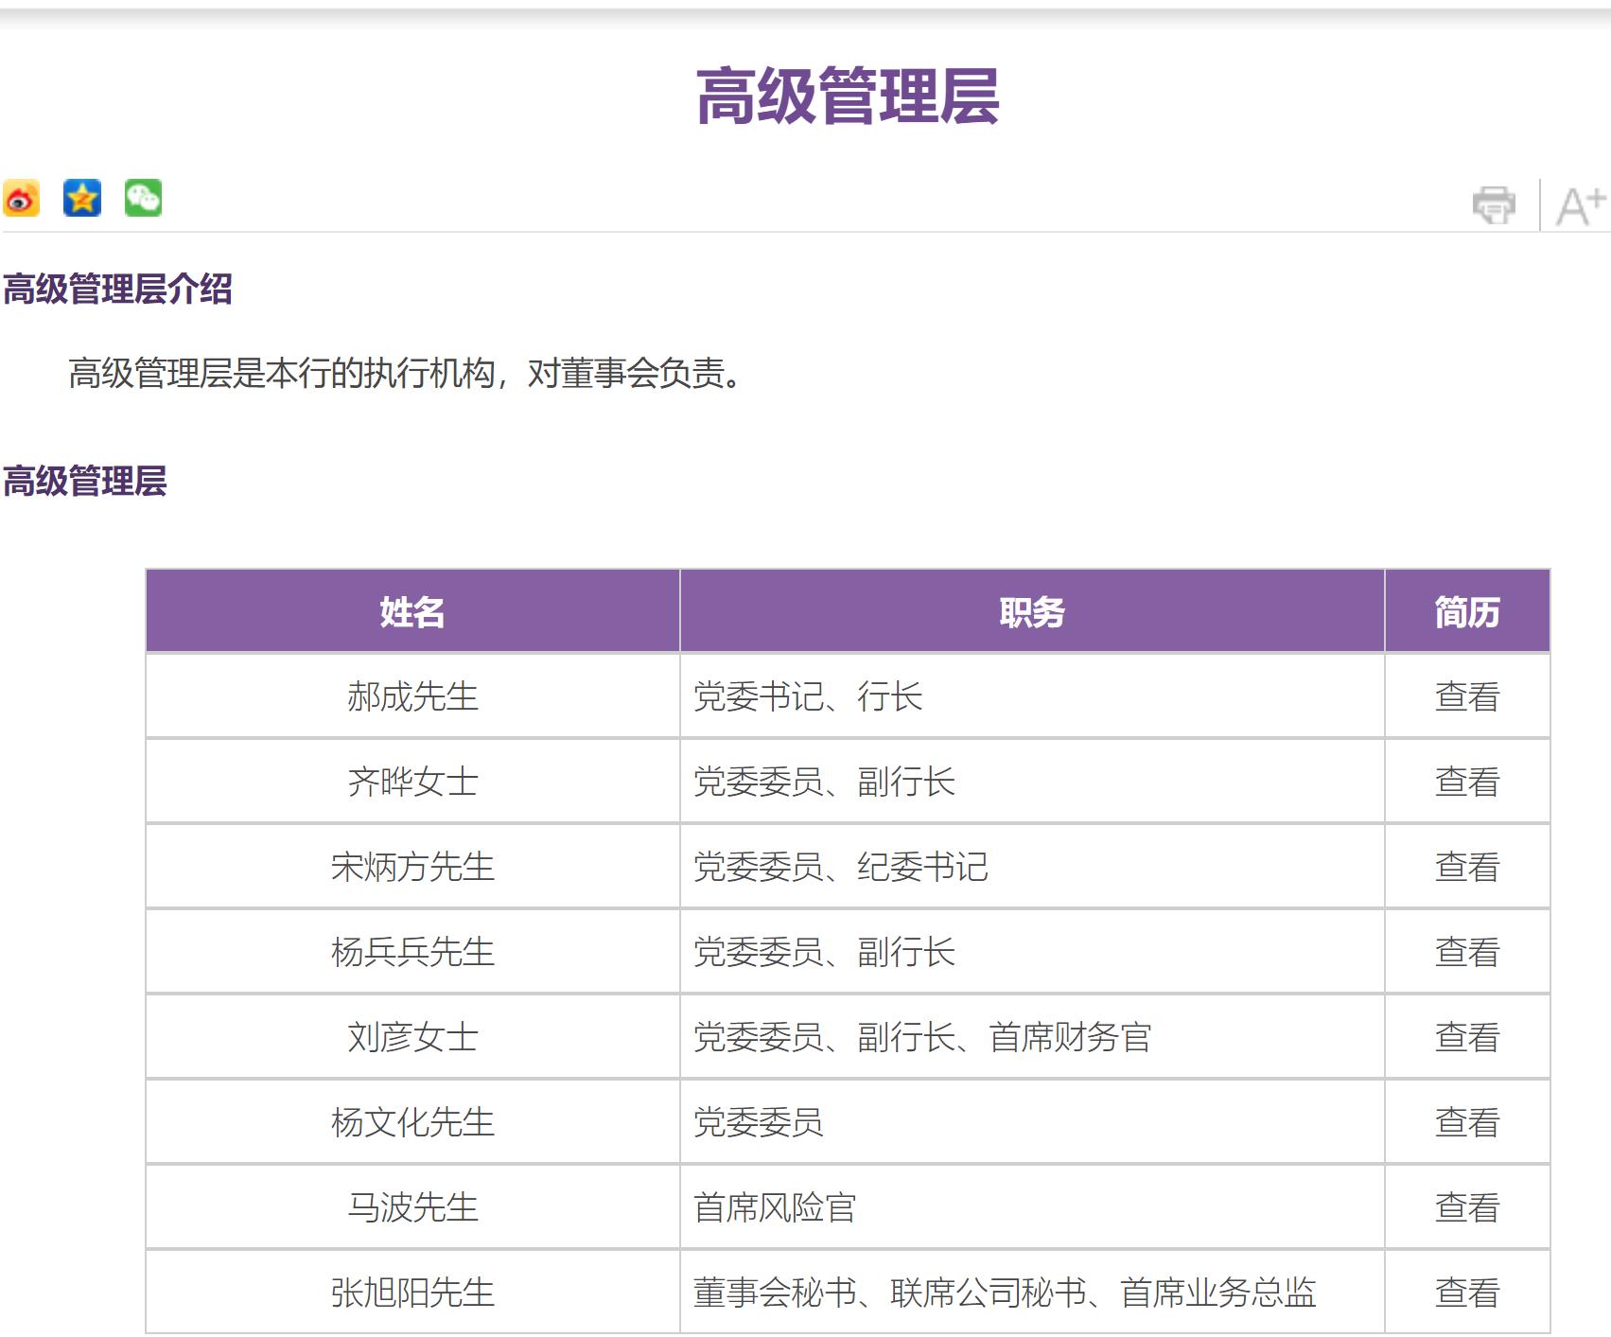
Task: Click the name cell for 郝成先生
Action: coord(412,697)
